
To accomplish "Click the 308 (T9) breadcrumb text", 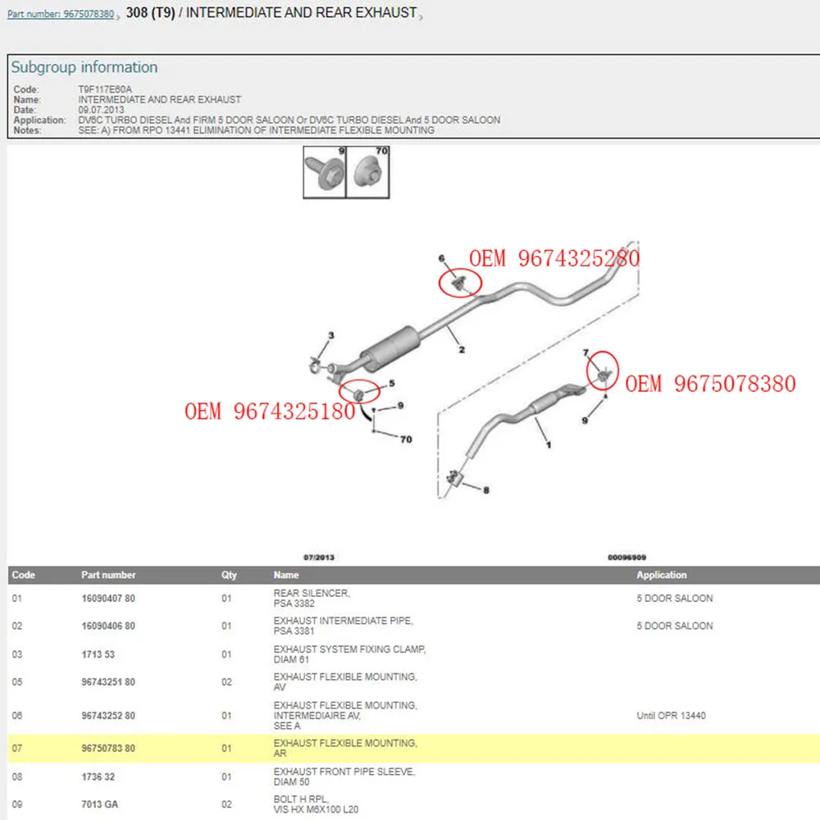I will click(151, 12).
